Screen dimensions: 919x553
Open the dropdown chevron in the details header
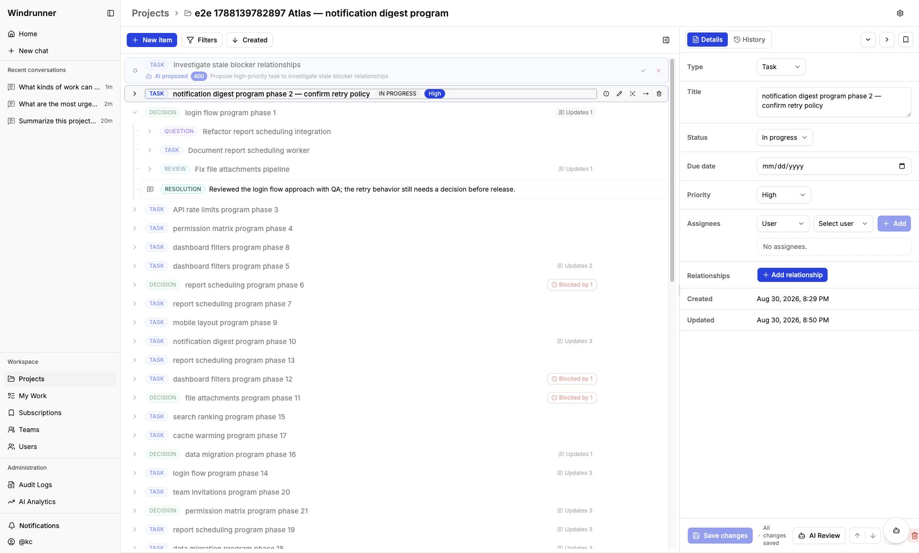pyautogui.click(x=868, y=40)
